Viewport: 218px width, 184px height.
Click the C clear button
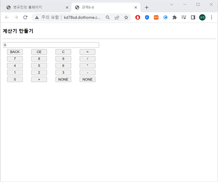(63, 52)
